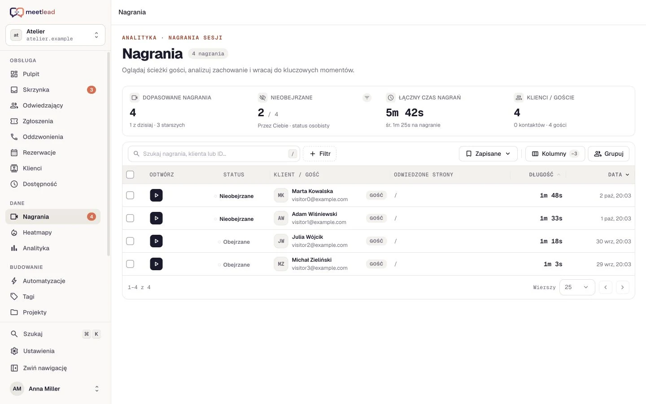Open Automatyzacje in sidebar

53,281
